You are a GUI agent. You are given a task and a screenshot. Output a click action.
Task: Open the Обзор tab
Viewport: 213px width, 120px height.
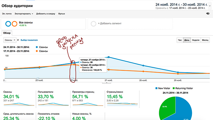(x=7, y=33)
